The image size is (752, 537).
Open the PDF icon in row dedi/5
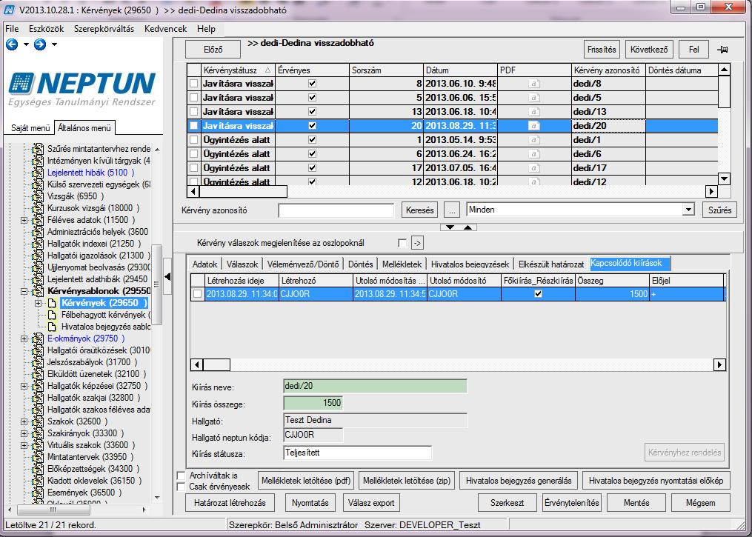(534, 97)
